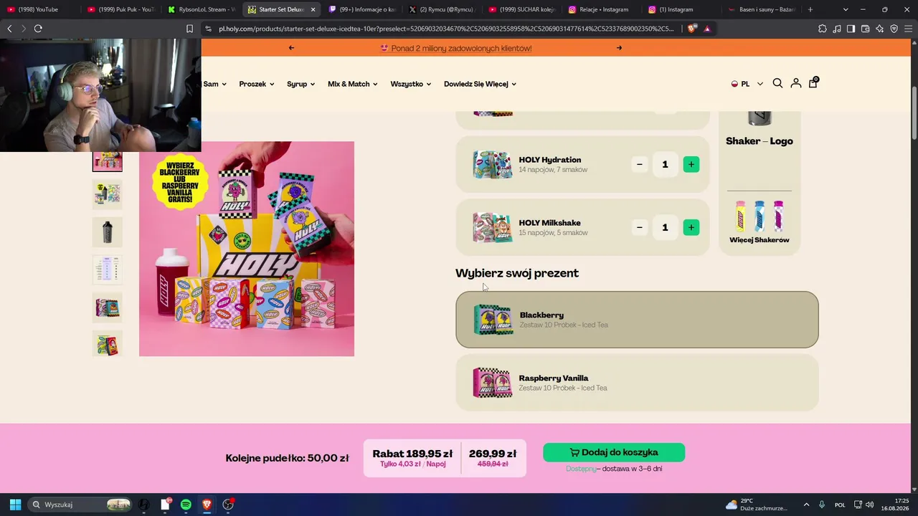
Task: Open the browser extensions puzzle icon
Action: 822,29
